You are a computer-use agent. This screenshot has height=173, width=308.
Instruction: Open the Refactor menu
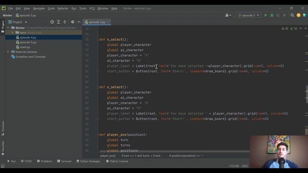pos(63,9)
